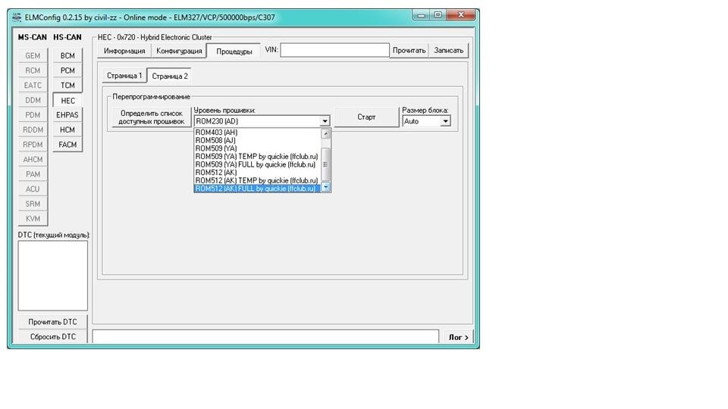Open the Конфигурация tab
Viewport: 728px width, 409px height.
[x=179, y=51]
